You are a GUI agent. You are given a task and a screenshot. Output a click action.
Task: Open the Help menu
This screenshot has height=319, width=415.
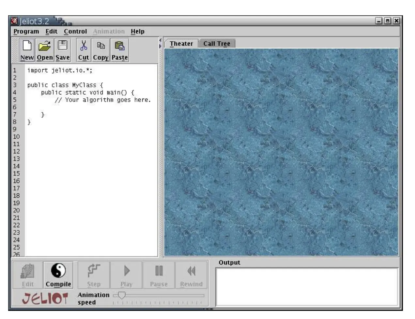tap(137, 32)
